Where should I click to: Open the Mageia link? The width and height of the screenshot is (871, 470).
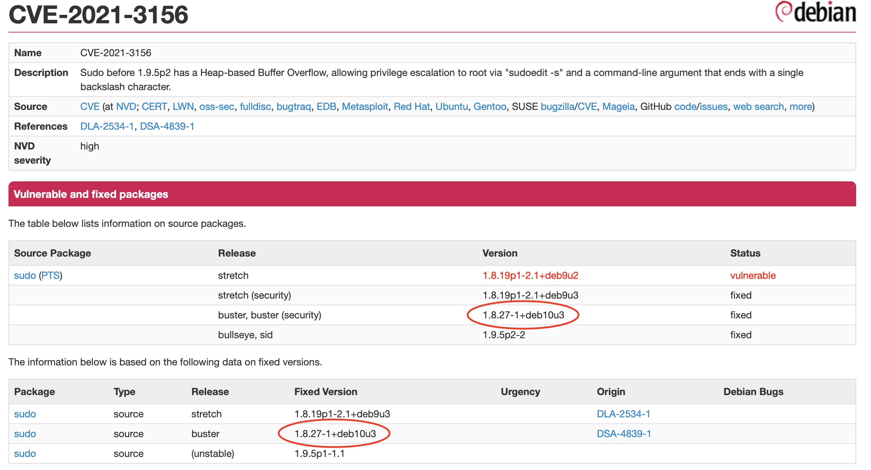(x=618, y=106)
